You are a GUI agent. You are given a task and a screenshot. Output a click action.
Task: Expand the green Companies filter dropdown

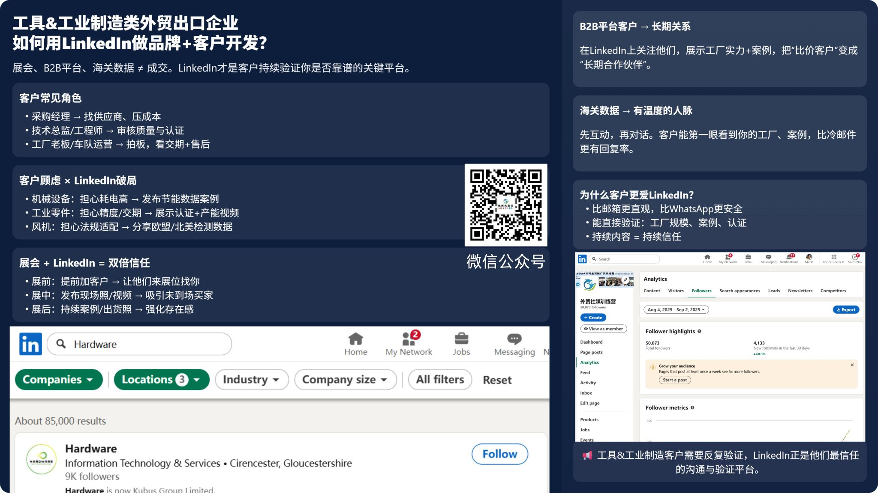59,380
